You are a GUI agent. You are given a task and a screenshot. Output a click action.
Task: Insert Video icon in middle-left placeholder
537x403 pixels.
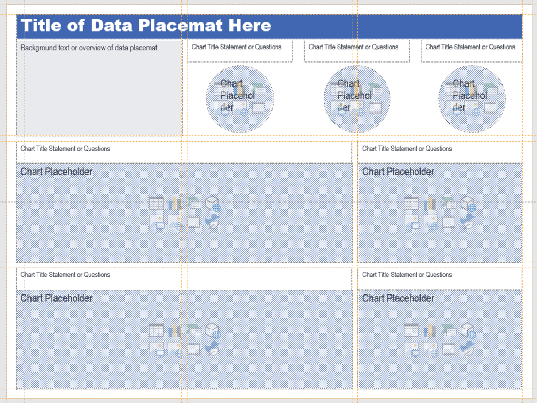193,222
